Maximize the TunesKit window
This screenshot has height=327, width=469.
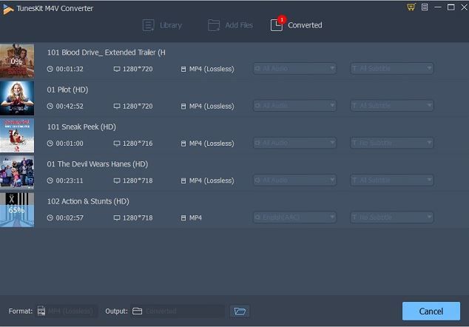tap(451, 7)
